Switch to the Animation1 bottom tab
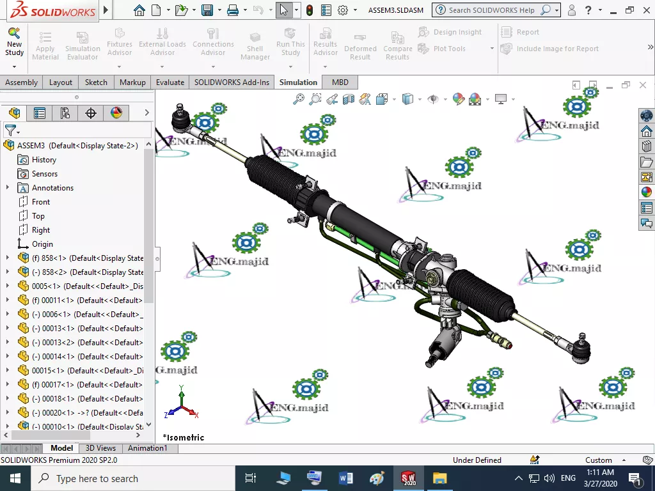This screenshot has height=491, width=655. click(148, 448)
